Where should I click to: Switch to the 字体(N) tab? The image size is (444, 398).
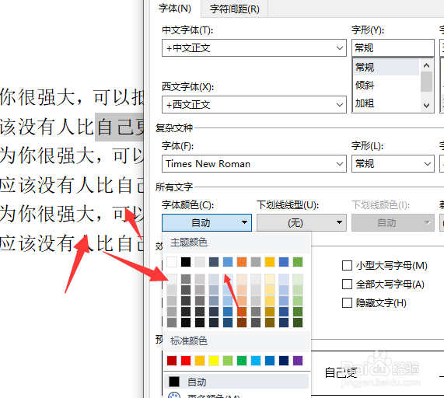175,9
